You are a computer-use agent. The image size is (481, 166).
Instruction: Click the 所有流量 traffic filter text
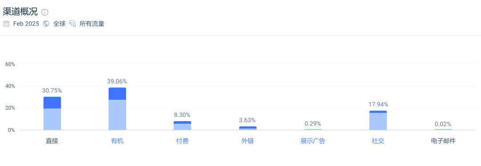pyautogui.click(x=92, y=24)
